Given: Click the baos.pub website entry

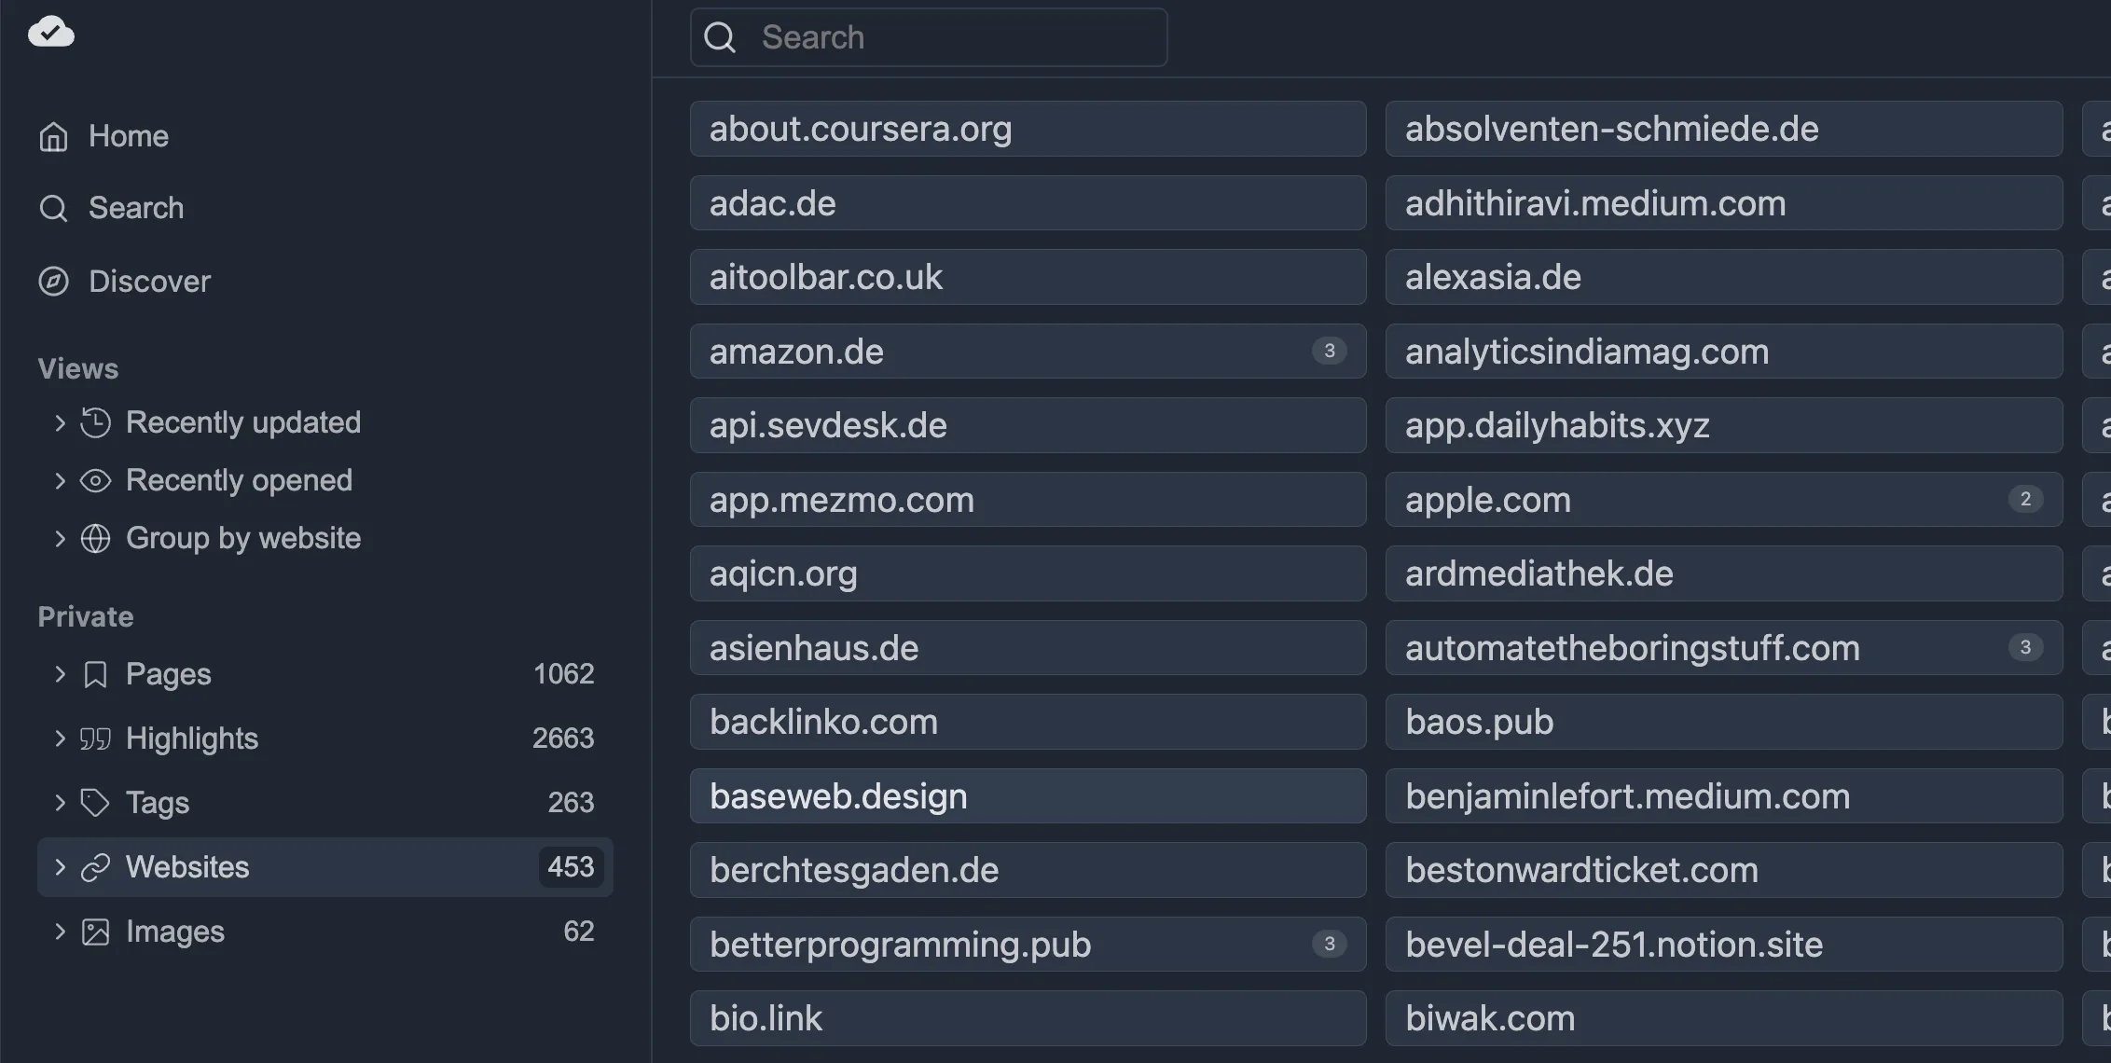Looking at the screenshot, I should point(1724,722).
